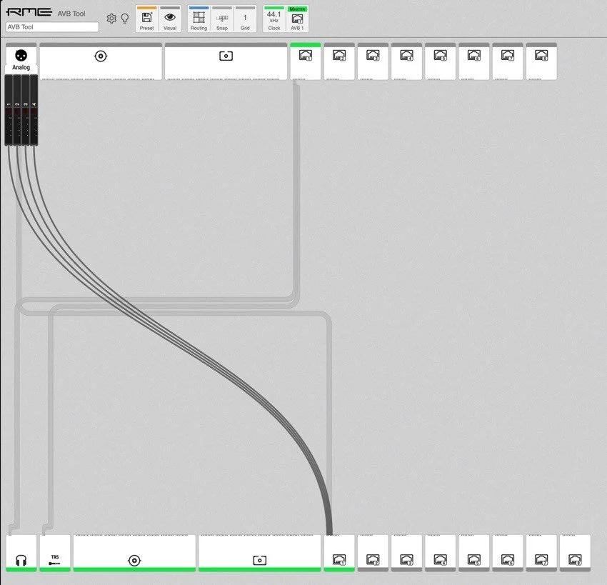Select AVB output stream 3

tap(406, 554)
